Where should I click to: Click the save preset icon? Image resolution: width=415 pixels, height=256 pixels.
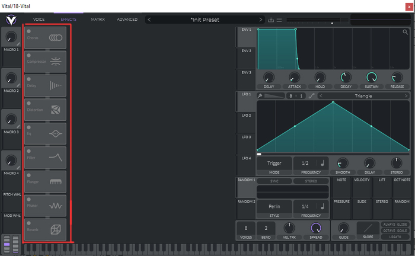point(271,20)
